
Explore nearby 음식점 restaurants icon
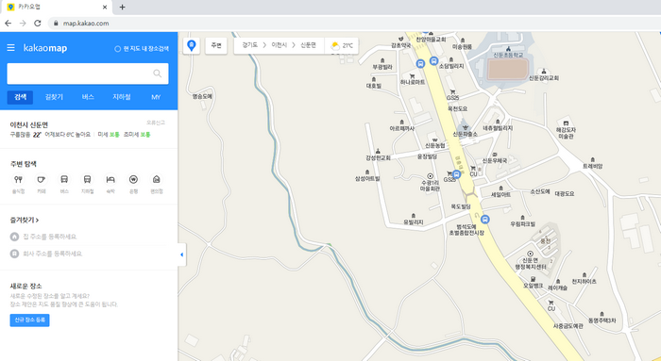(18, 180)
